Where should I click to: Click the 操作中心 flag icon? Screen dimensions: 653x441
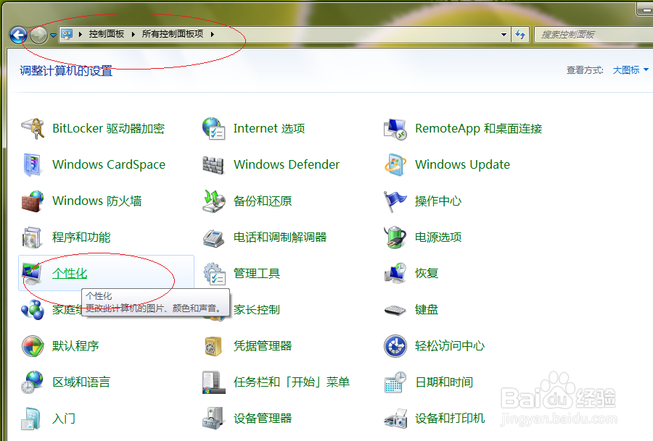point(395,201)
